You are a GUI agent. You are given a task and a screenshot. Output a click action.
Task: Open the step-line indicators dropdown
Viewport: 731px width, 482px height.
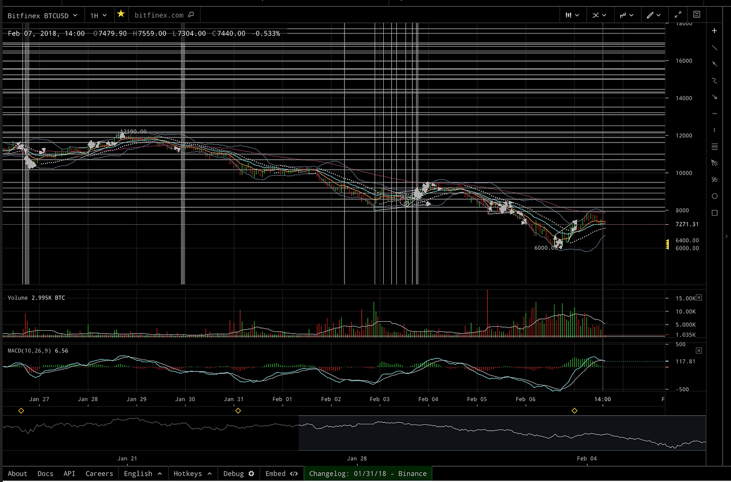[626, 15]
